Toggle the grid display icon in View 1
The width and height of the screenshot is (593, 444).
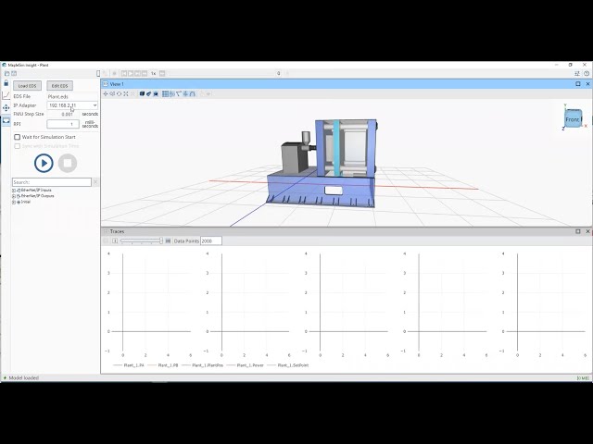[x=165, y=93]
